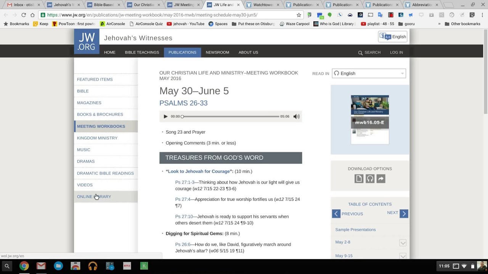Image resolution: width=488 pixels, height=274 pixels.
Task: Open ONLINE LIBRARY in the sidebar
Action: (x=106, y=197)
